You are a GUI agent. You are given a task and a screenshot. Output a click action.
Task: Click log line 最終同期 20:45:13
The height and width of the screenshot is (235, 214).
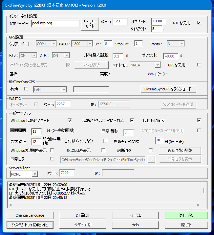(x=38, y=198)
